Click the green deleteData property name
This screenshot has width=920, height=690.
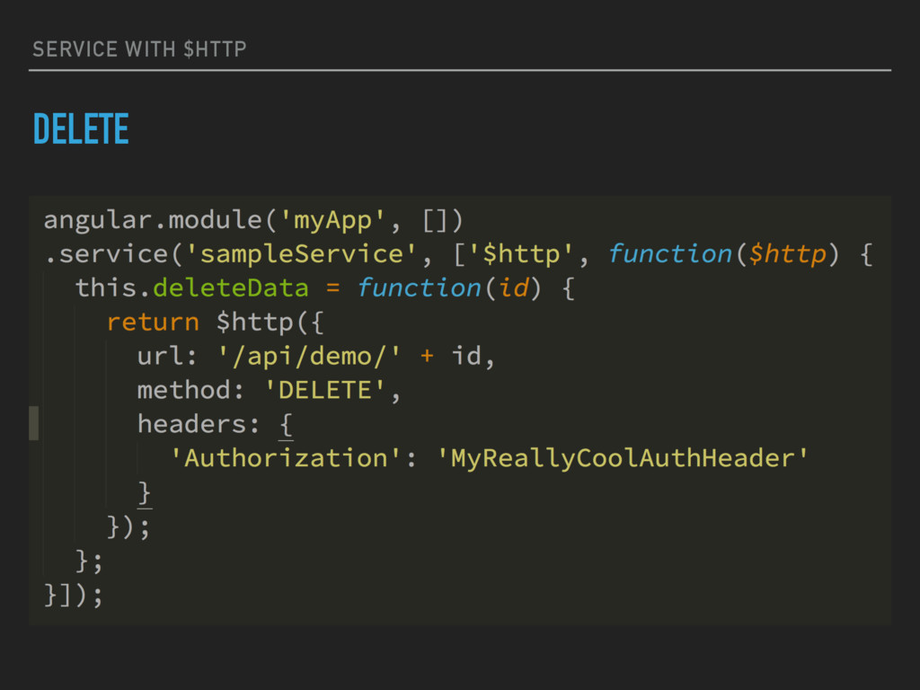tap(231, 288)
